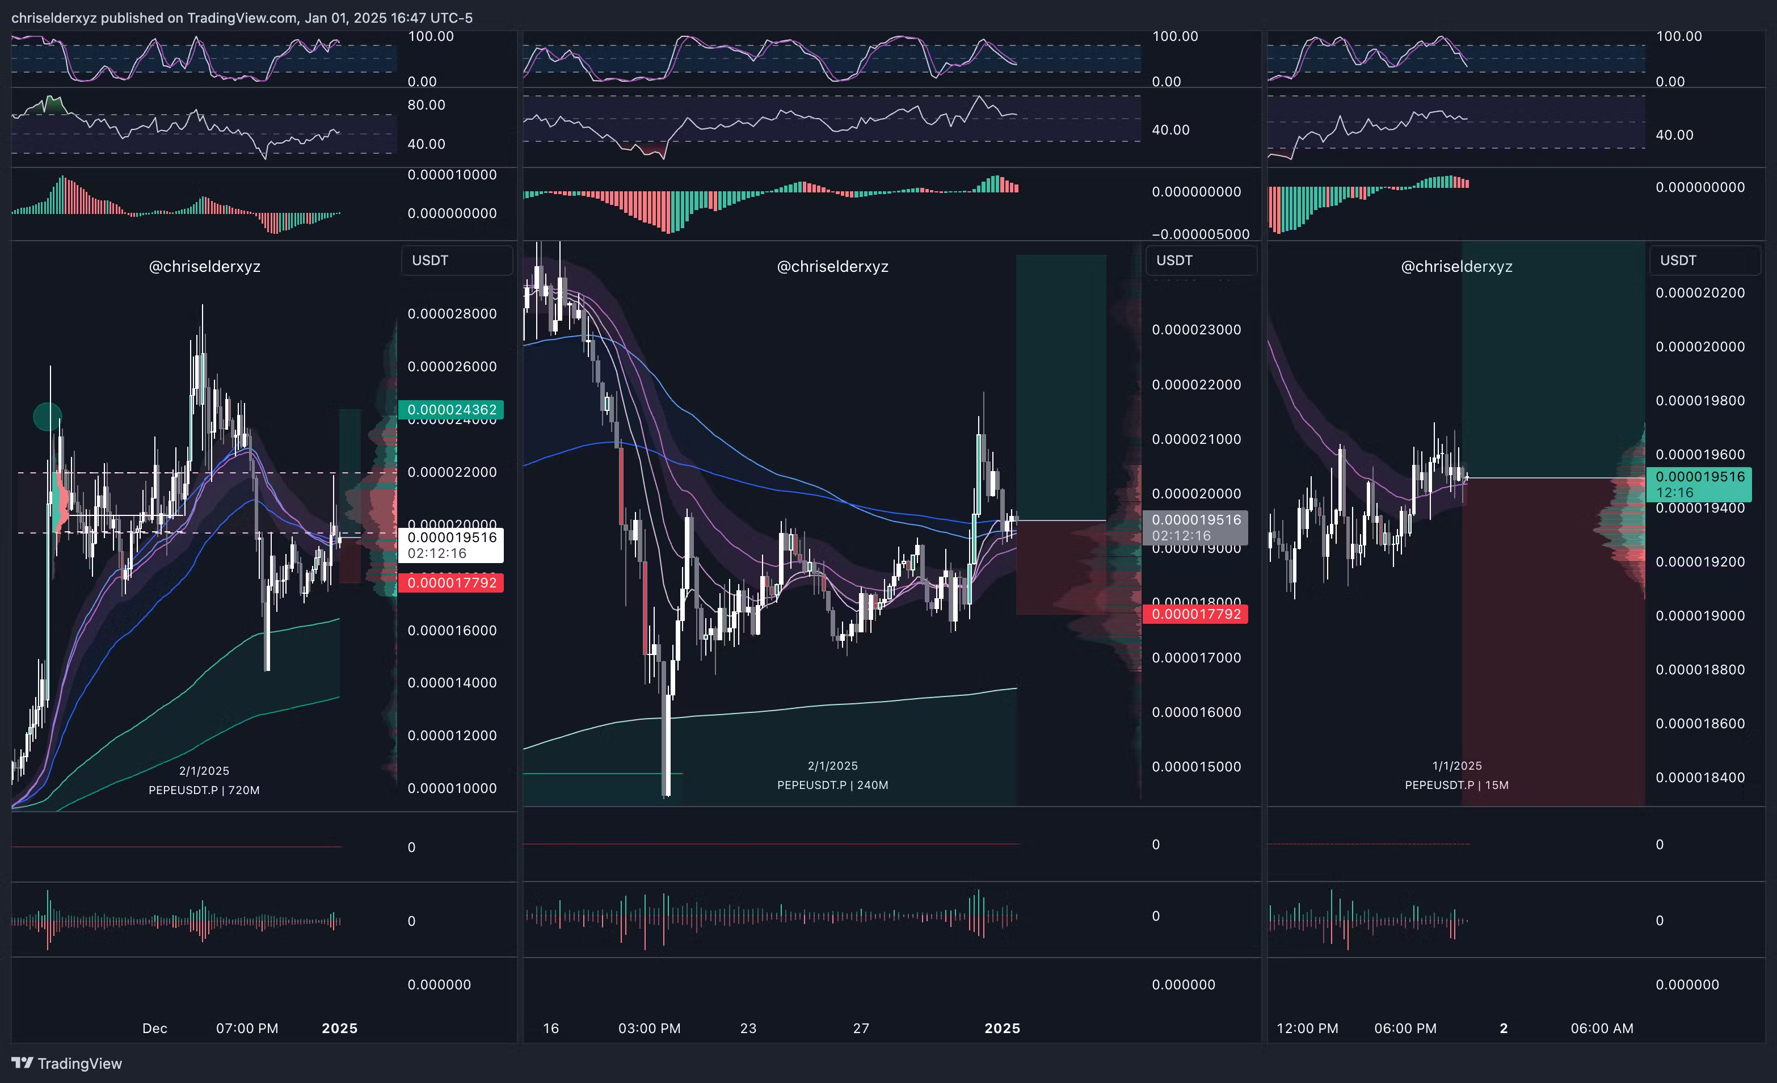Click the Dec label on 720M time axis
Image resolution: width=1777 pixels, height=1083 pixels.
click(x=154, y=1028)
